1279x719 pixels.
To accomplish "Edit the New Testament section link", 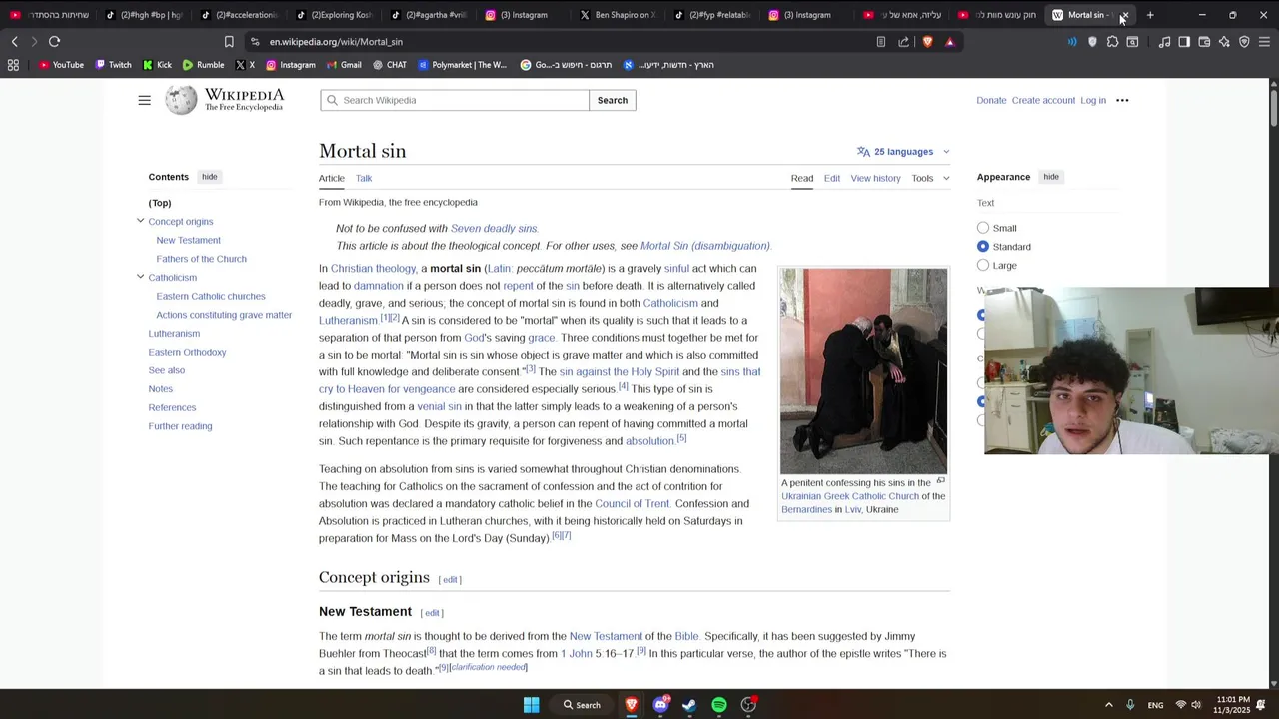I will click(432, 613).
